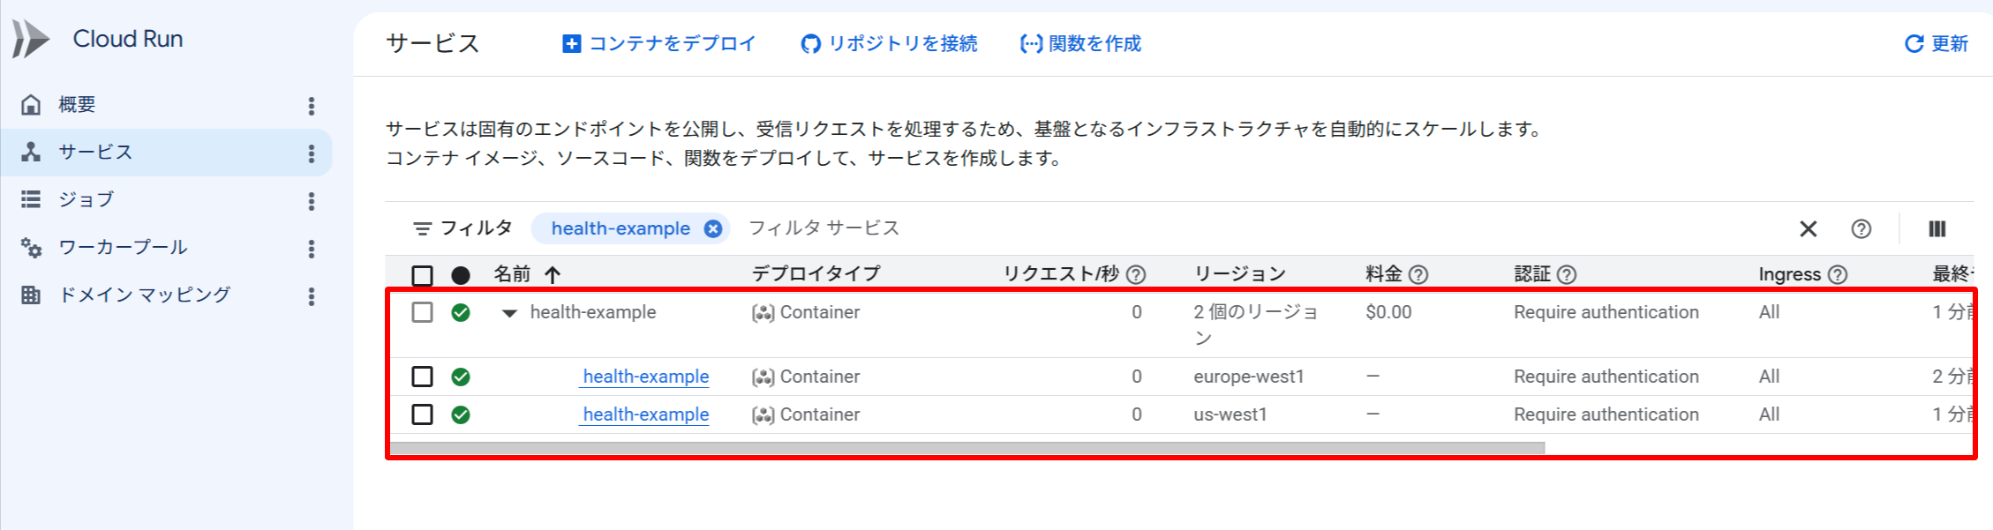
Task: Click the デプロイタイプ column header
Action: pyautogui.click(x=816, y=274)
